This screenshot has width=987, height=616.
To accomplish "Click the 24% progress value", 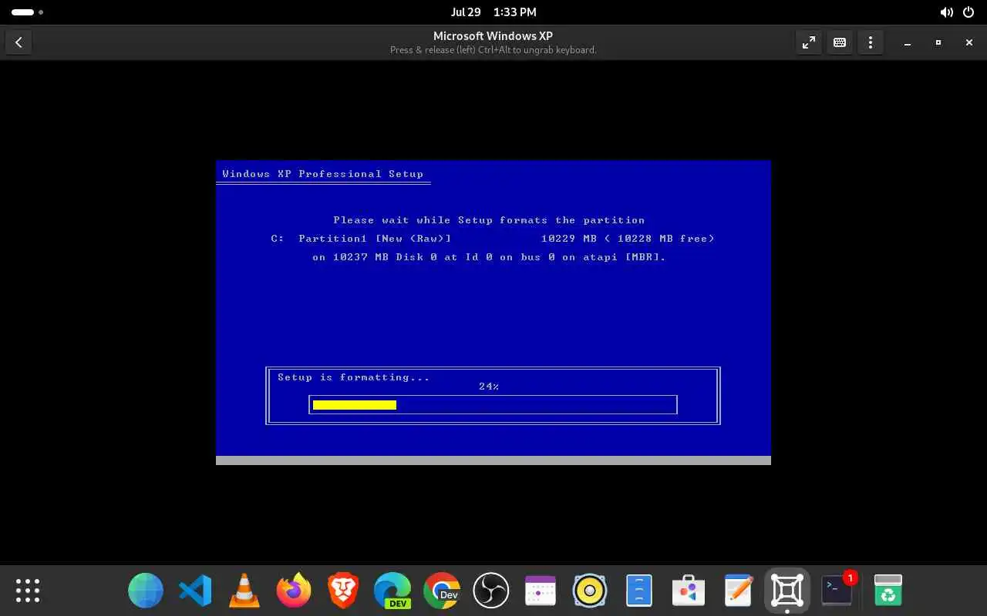I will pos(489,387).
